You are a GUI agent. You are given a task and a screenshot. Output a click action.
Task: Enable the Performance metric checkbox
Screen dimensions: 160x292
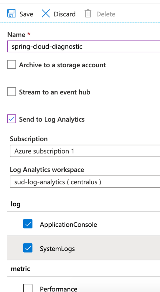28,288
